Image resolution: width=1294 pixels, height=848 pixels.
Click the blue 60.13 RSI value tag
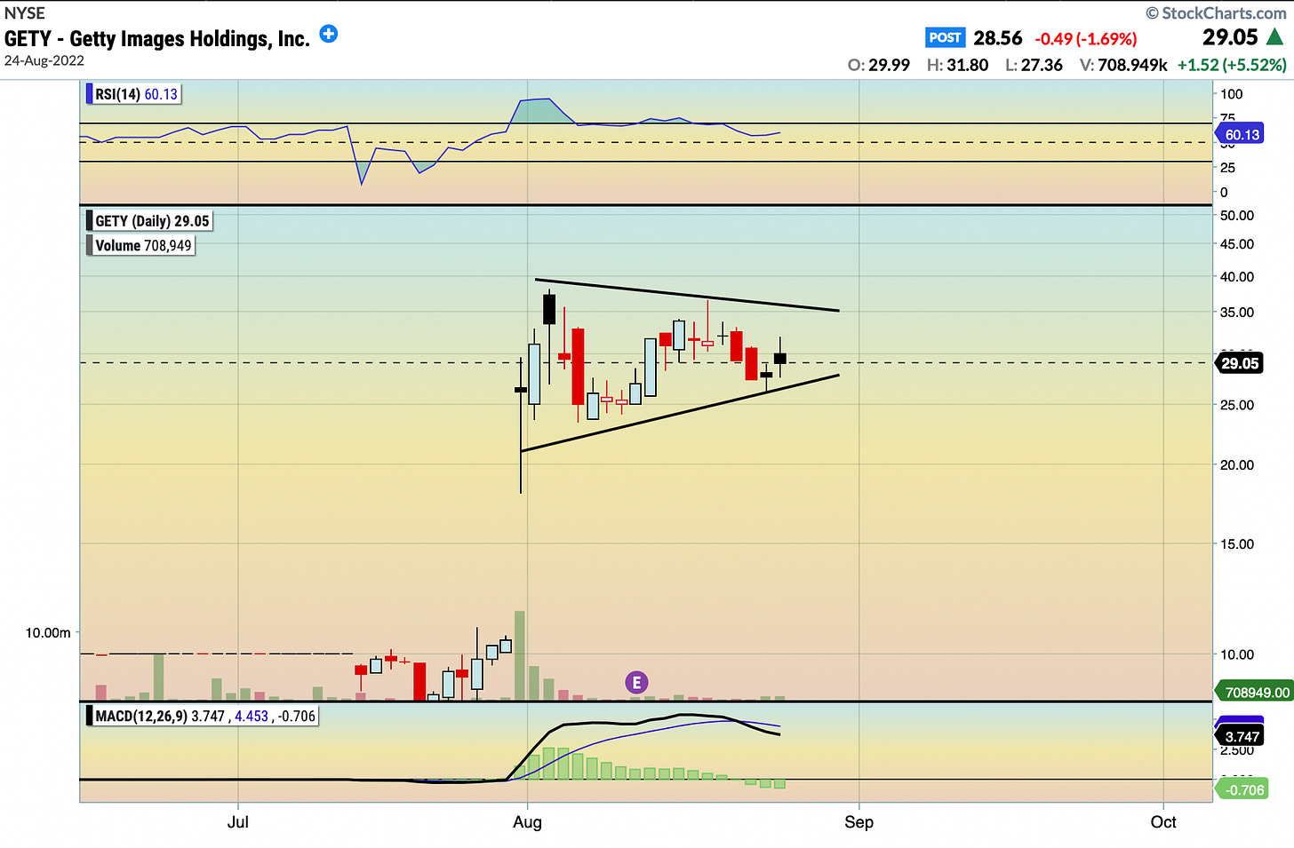[x=1242, y=135]
